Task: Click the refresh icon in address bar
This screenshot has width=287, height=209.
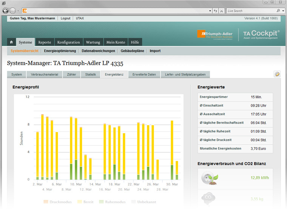Action: [215, 11]
